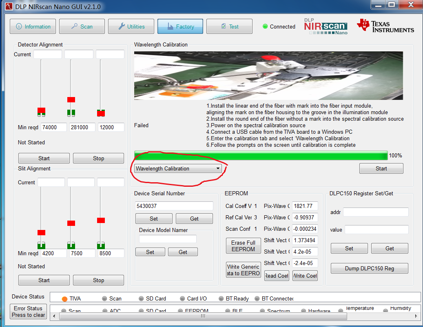The height and width of the screenshot is (327, 423).
Task: Stop Detector Alignment
Action: click(98, 158)
